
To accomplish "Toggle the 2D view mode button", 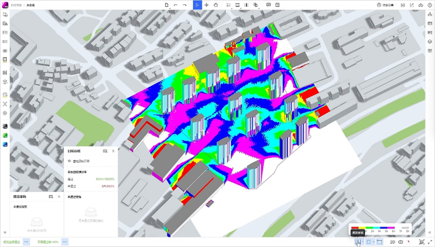I will tap(392, 242).
